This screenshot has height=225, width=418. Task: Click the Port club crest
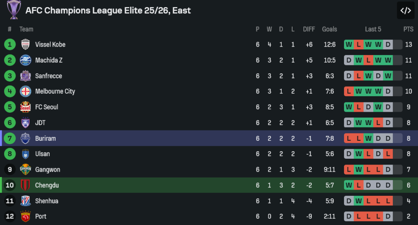click(x=25, y=217)
